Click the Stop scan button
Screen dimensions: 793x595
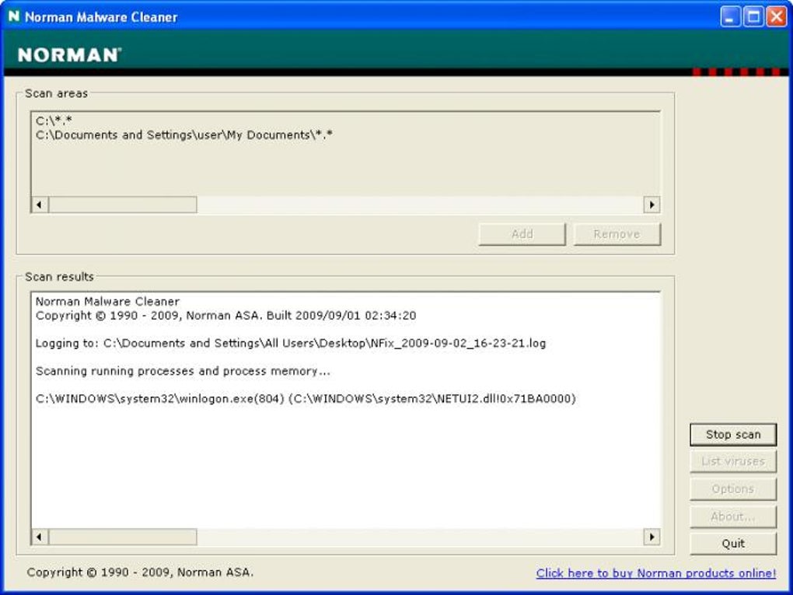pos(733,435)
